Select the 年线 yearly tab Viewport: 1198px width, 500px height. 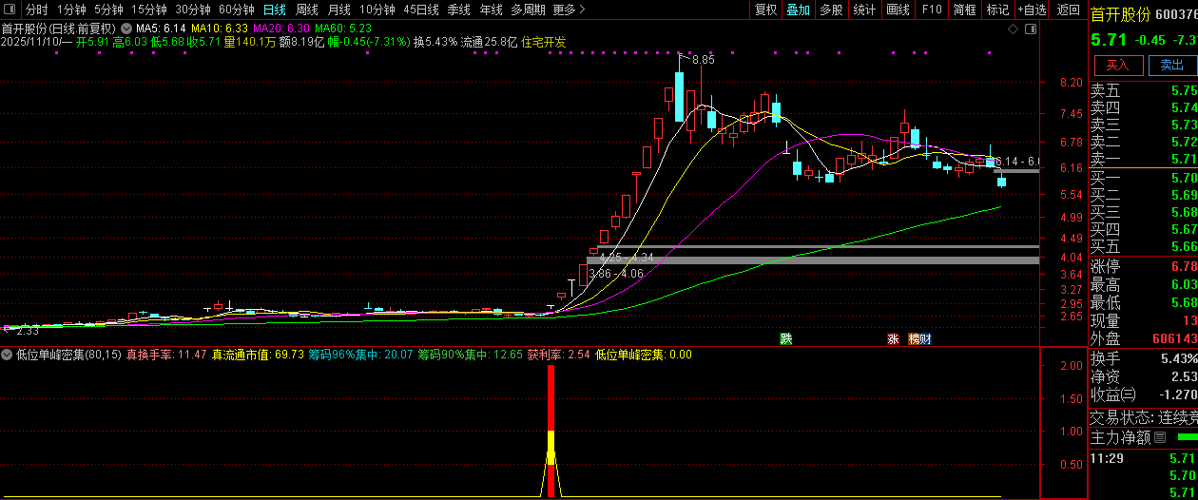click(491, 10)
